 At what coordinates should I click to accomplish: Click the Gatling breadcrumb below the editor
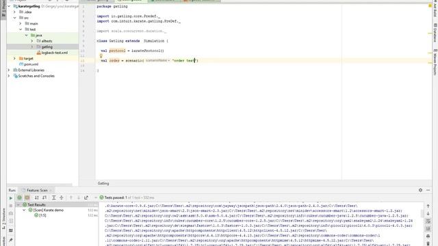tap(103, 183)
